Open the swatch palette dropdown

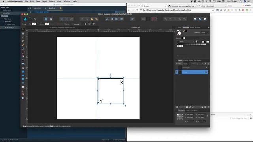point(186,41)
